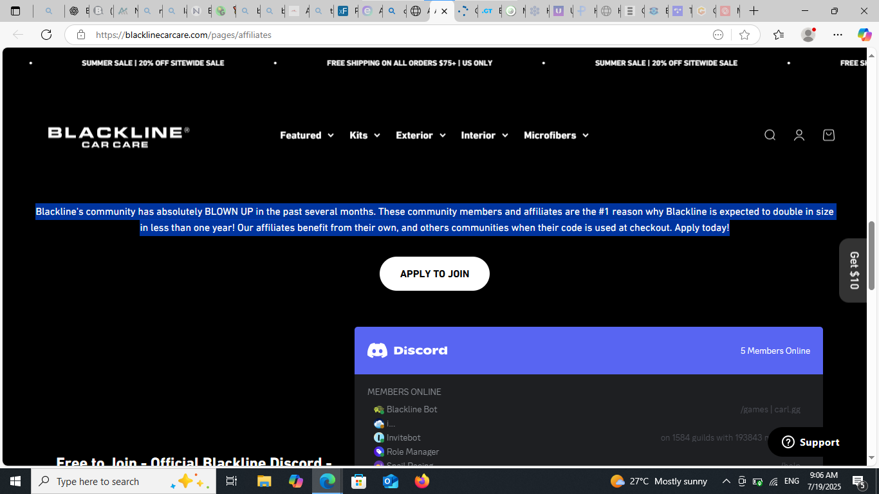
Task: Select Invitebot member name
Action: [403, 438]
